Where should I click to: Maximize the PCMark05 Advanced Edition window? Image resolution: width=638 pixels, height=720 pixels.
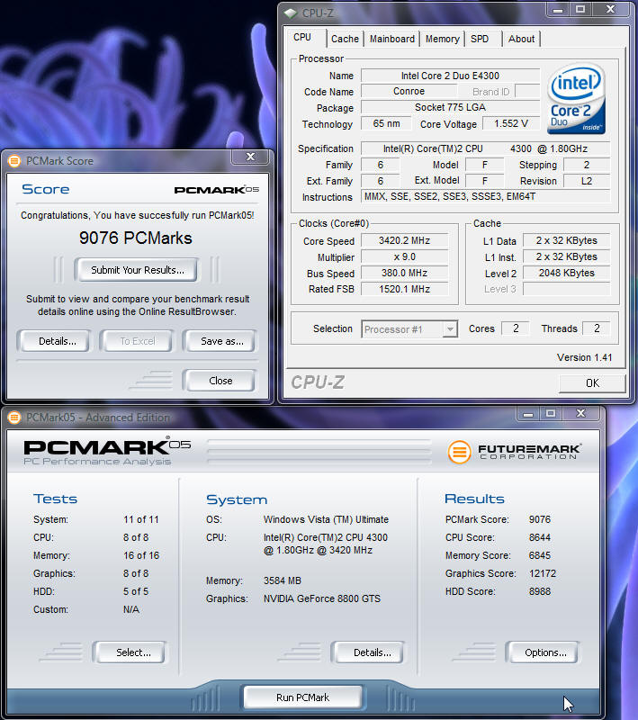(x=551, y=414)
